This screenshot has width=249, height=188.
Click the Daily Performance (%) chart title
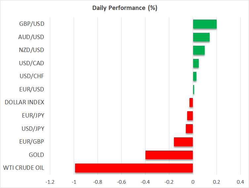124,8
